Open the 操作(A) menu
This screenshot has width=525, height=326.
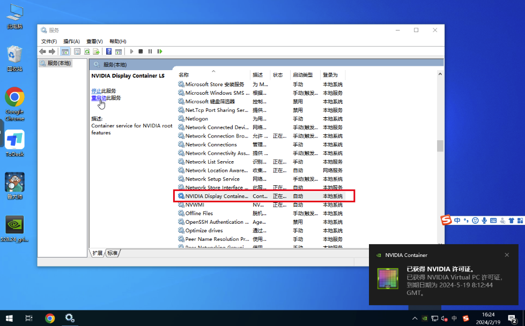(x=72, y=41)
